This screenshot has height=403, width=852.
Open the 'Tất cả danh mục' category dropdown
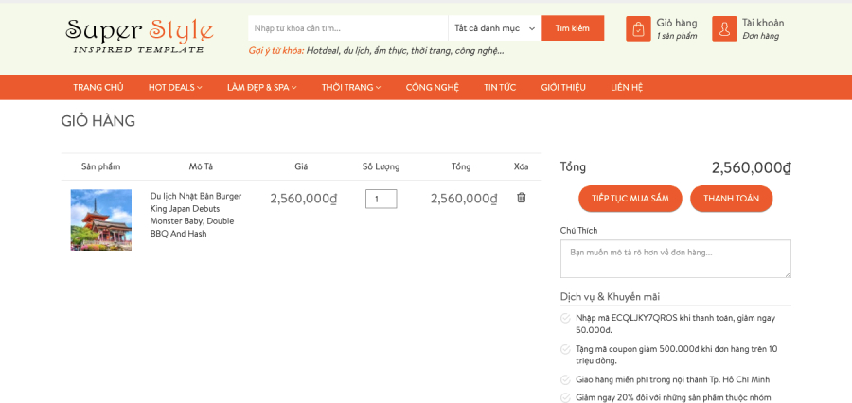[x=494, y=28]
